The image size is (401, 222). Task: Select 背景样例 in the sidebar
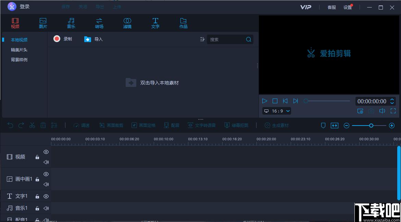click(19, 60)
